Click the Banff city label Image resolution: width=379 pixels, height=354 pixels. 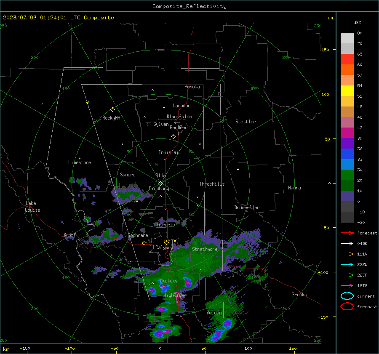tap(69, 234)
